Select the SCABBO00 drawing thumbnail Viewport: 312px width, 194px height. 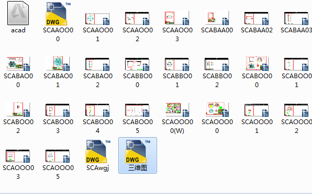[x=137, y=64]
